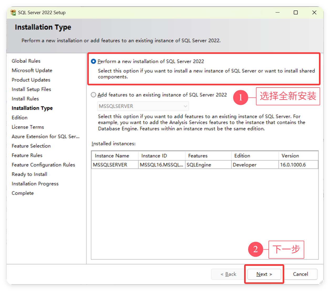Screen dimensions: 330x291
Task: Select Feature Selection step in sidebar
Action: (31, 146)
